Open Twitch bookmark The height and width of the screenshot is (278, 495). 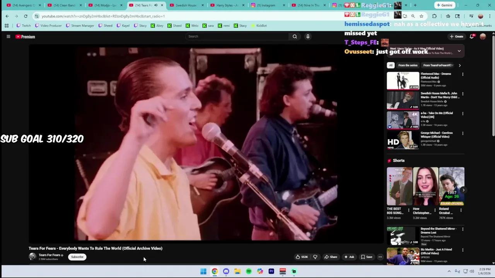click(x=24, y=25)
